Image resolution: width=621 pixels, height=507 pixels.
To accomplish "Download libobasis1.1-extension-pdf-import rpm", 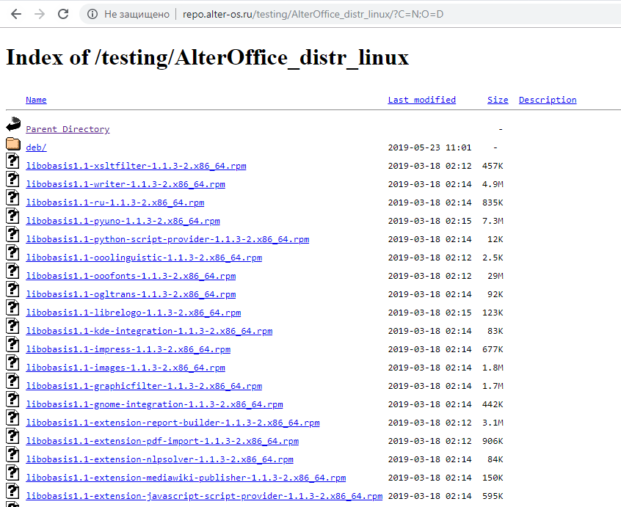I will (x=162, y=441).
